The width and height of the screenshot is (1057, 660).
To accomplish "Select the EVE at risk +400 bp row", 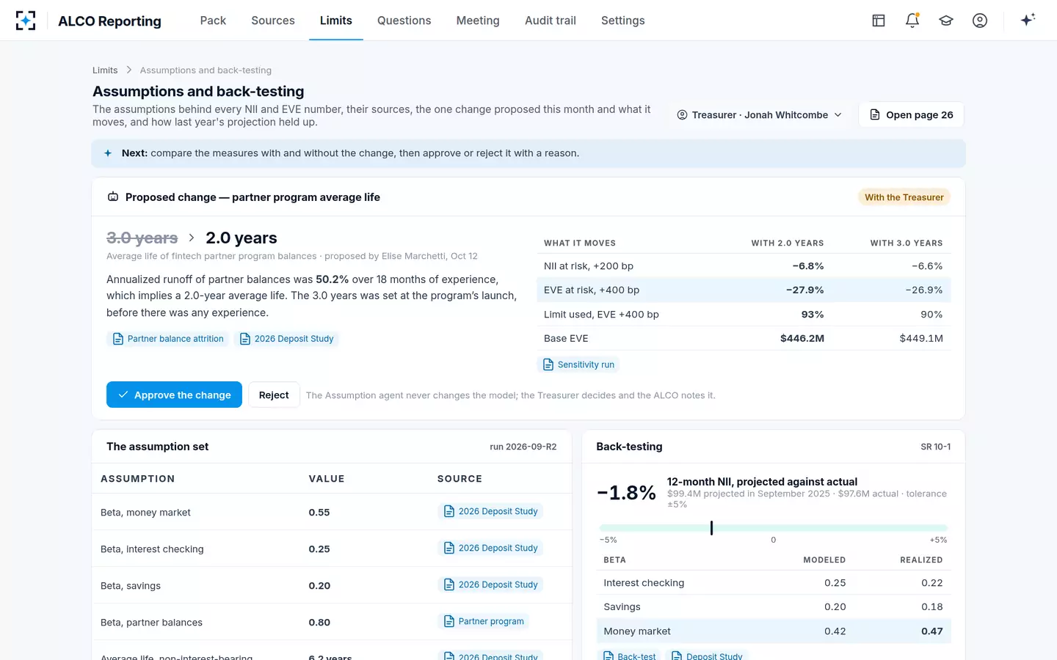I will 744,290.
